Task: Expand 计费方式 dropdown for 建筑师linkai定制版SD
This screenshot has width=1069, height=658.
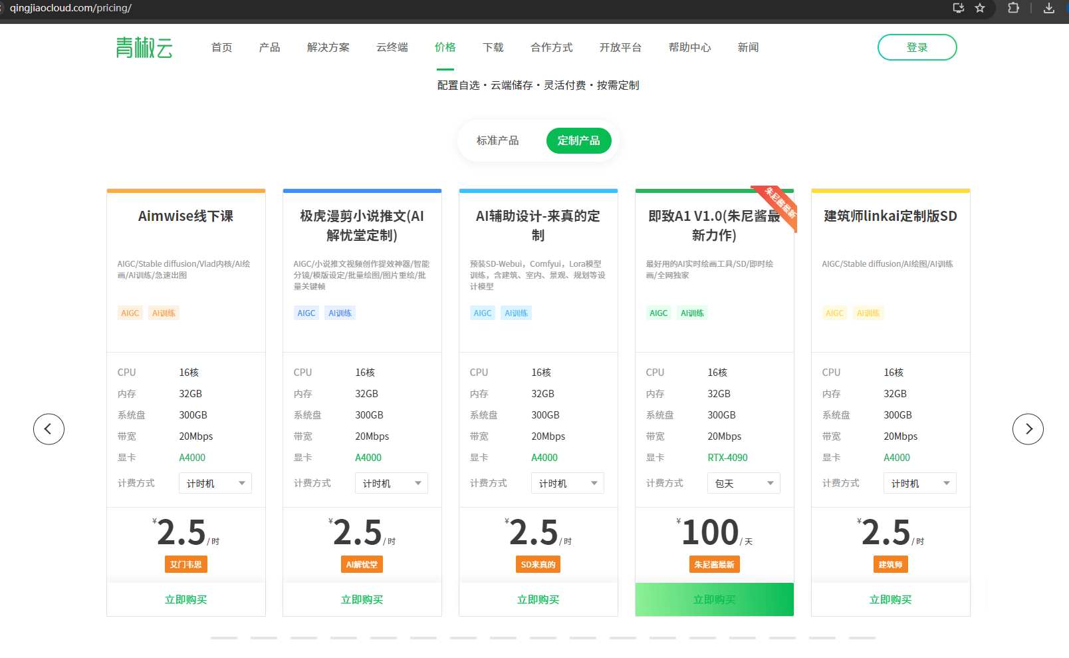Action: pos(919,484)
